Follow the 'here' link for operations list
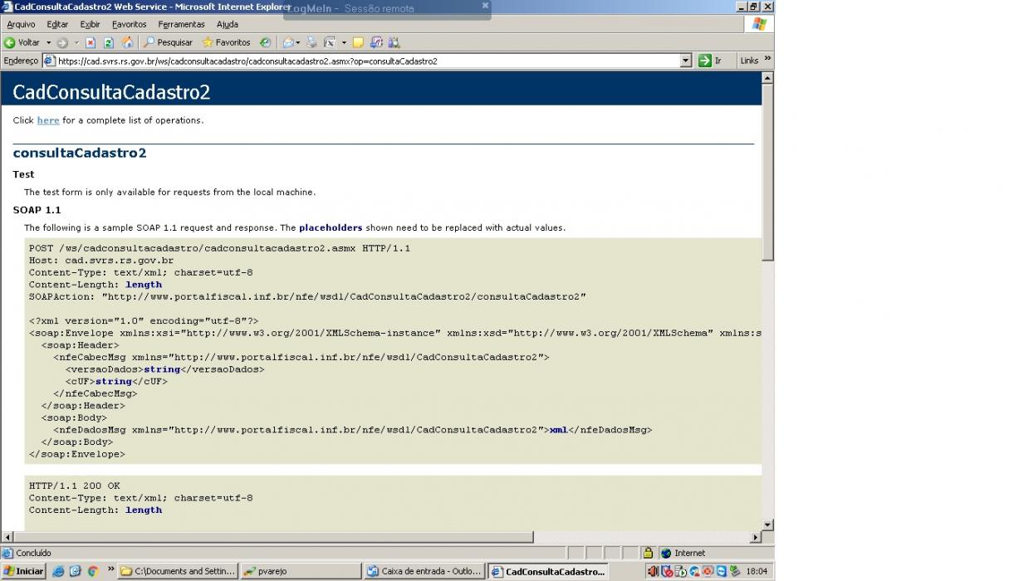 pyautogui.click(x=48, y=120)
